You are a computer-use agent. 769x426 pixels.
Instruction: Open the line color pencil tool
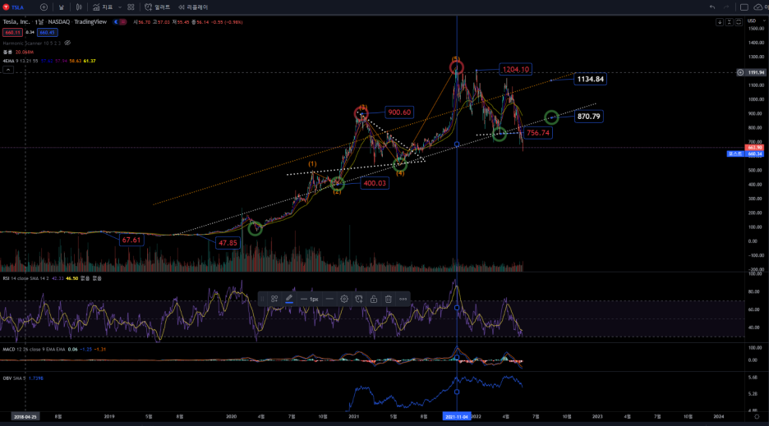click(x=289, y=299)
